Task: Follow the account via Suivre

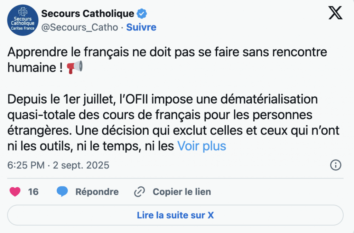Action: 141,27
